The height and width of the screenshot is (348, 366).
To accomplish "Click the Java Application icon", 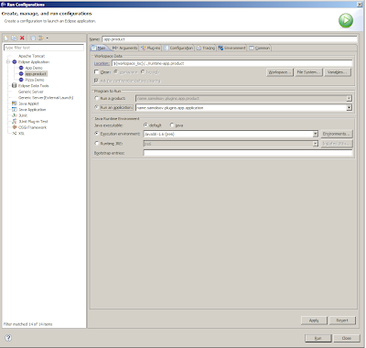I will (x=14, y=109).
